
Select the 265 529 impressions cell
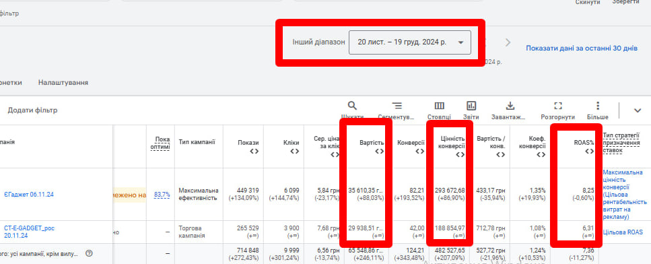[247, 228]
